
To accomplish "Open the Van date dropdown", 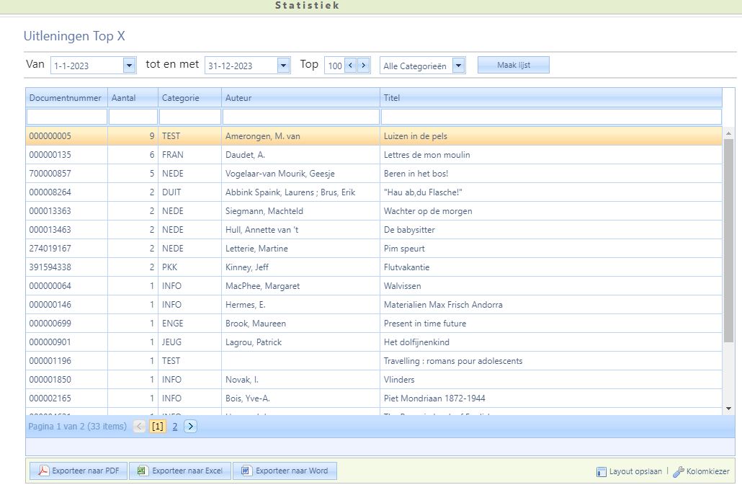I will (x=129, y=66).
